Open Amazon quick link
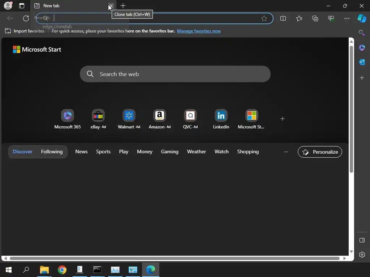Screen dimensions: 370x277 pos(159,119)
